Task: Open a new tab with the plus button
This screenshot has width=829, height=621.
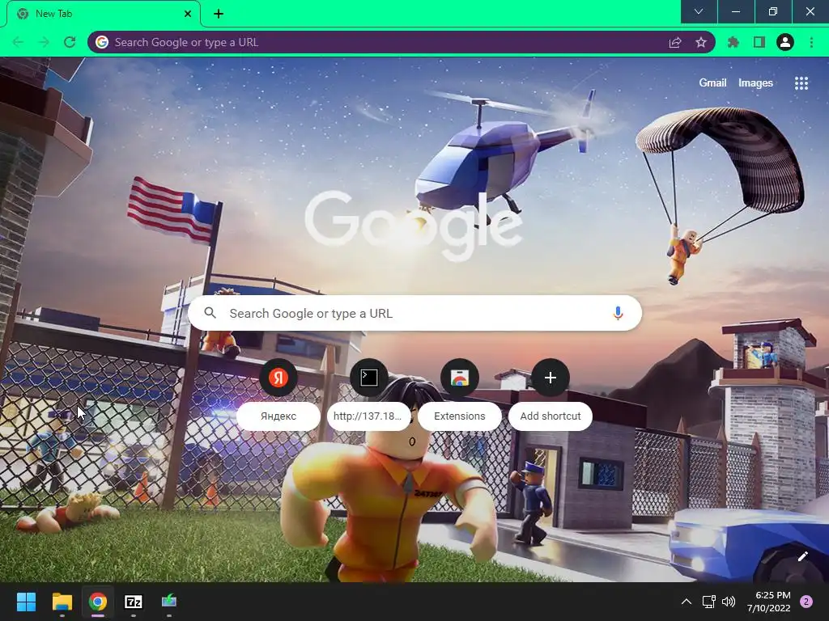Action: point(219,14)
